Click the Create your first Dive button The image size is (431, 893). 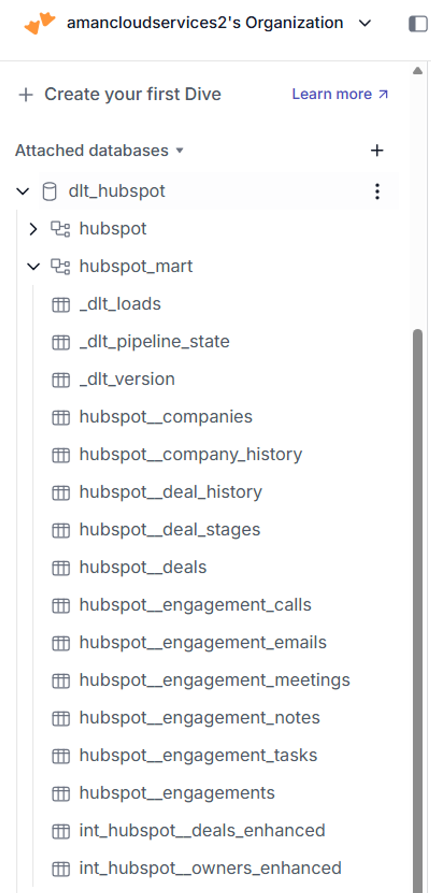(120, 95)
